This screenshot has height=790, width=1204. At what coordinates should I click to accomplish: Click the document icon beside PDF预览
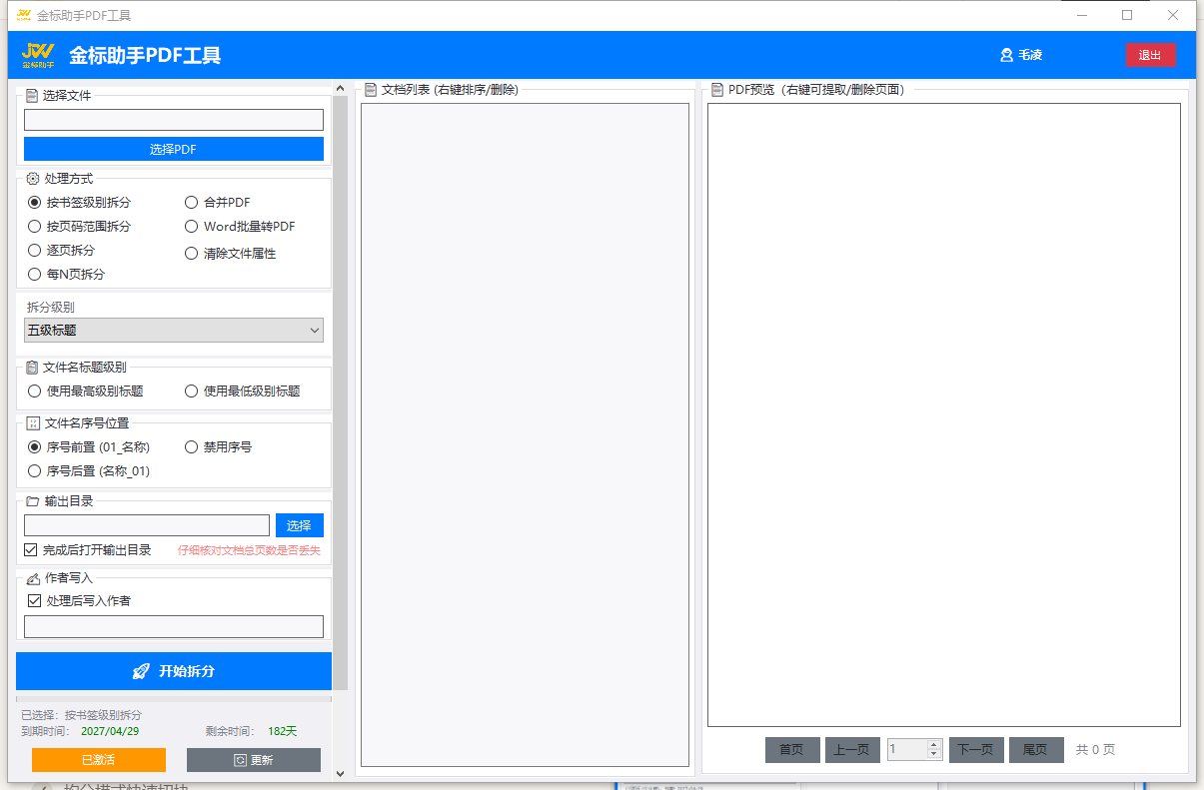(717, 89)
